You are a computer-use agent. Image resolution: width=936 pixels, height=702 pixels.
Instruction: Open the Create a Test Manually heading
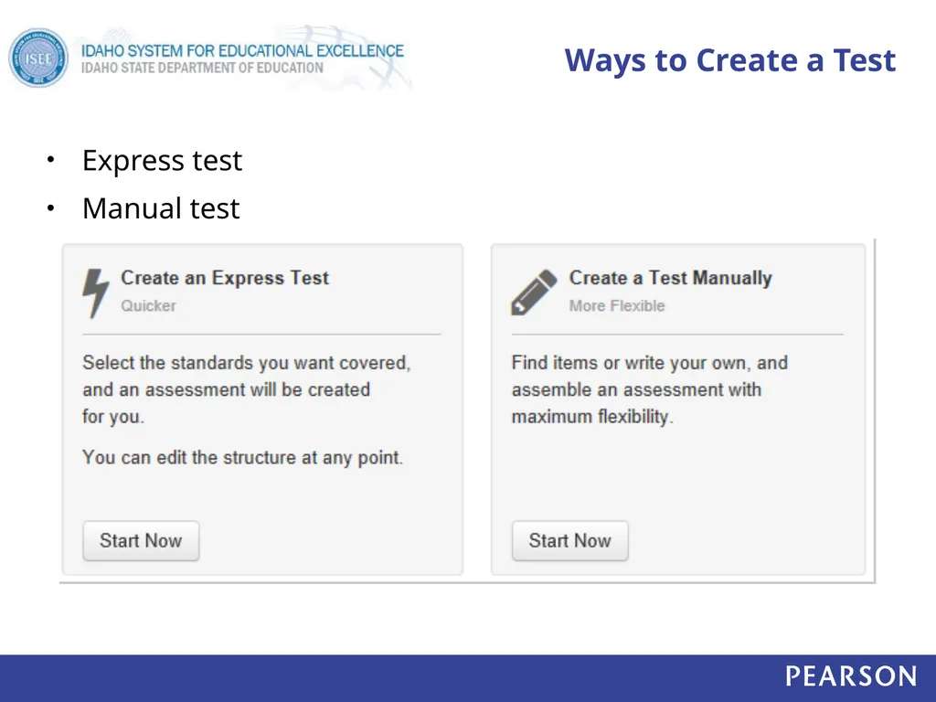[670, 278]
